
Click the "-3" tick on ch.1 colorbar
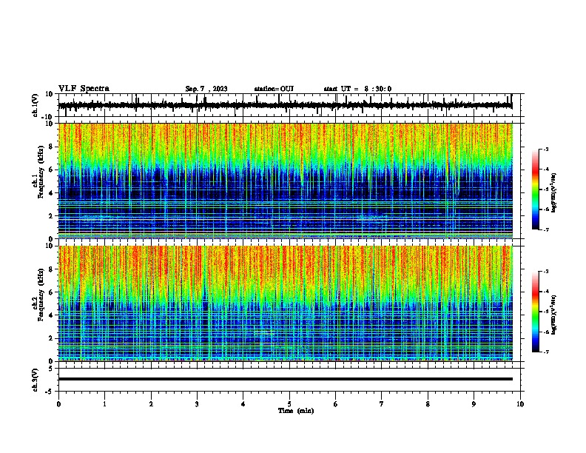click(x=545, y=149)
